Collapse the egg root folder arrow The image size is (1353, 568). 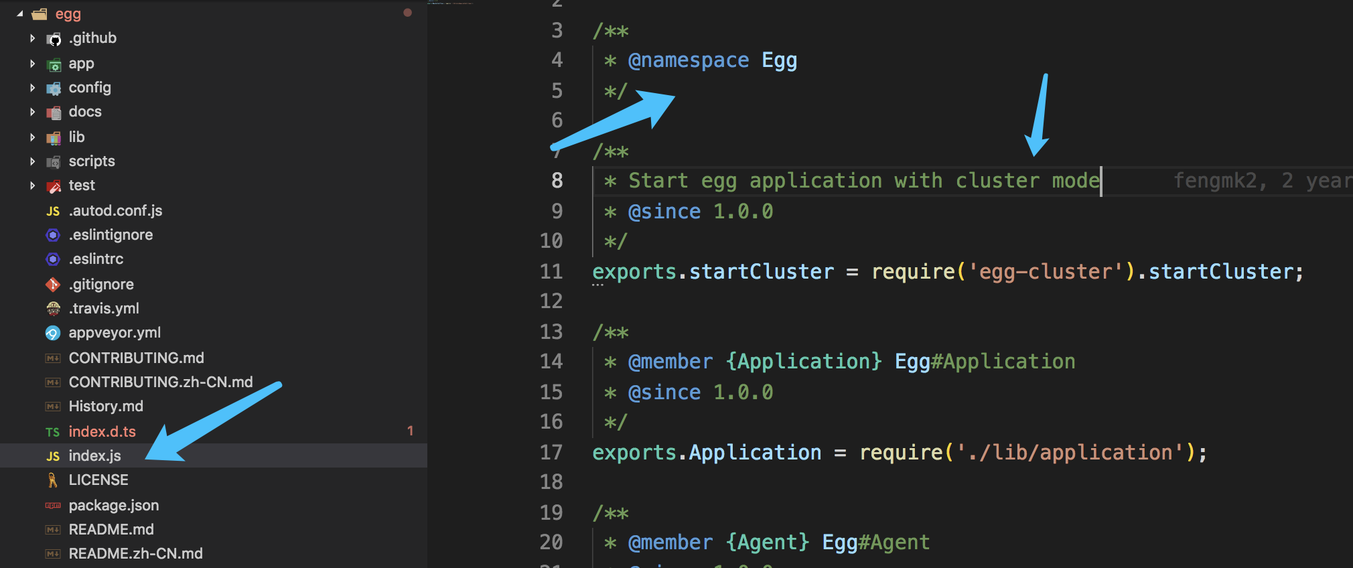[19, 13]
